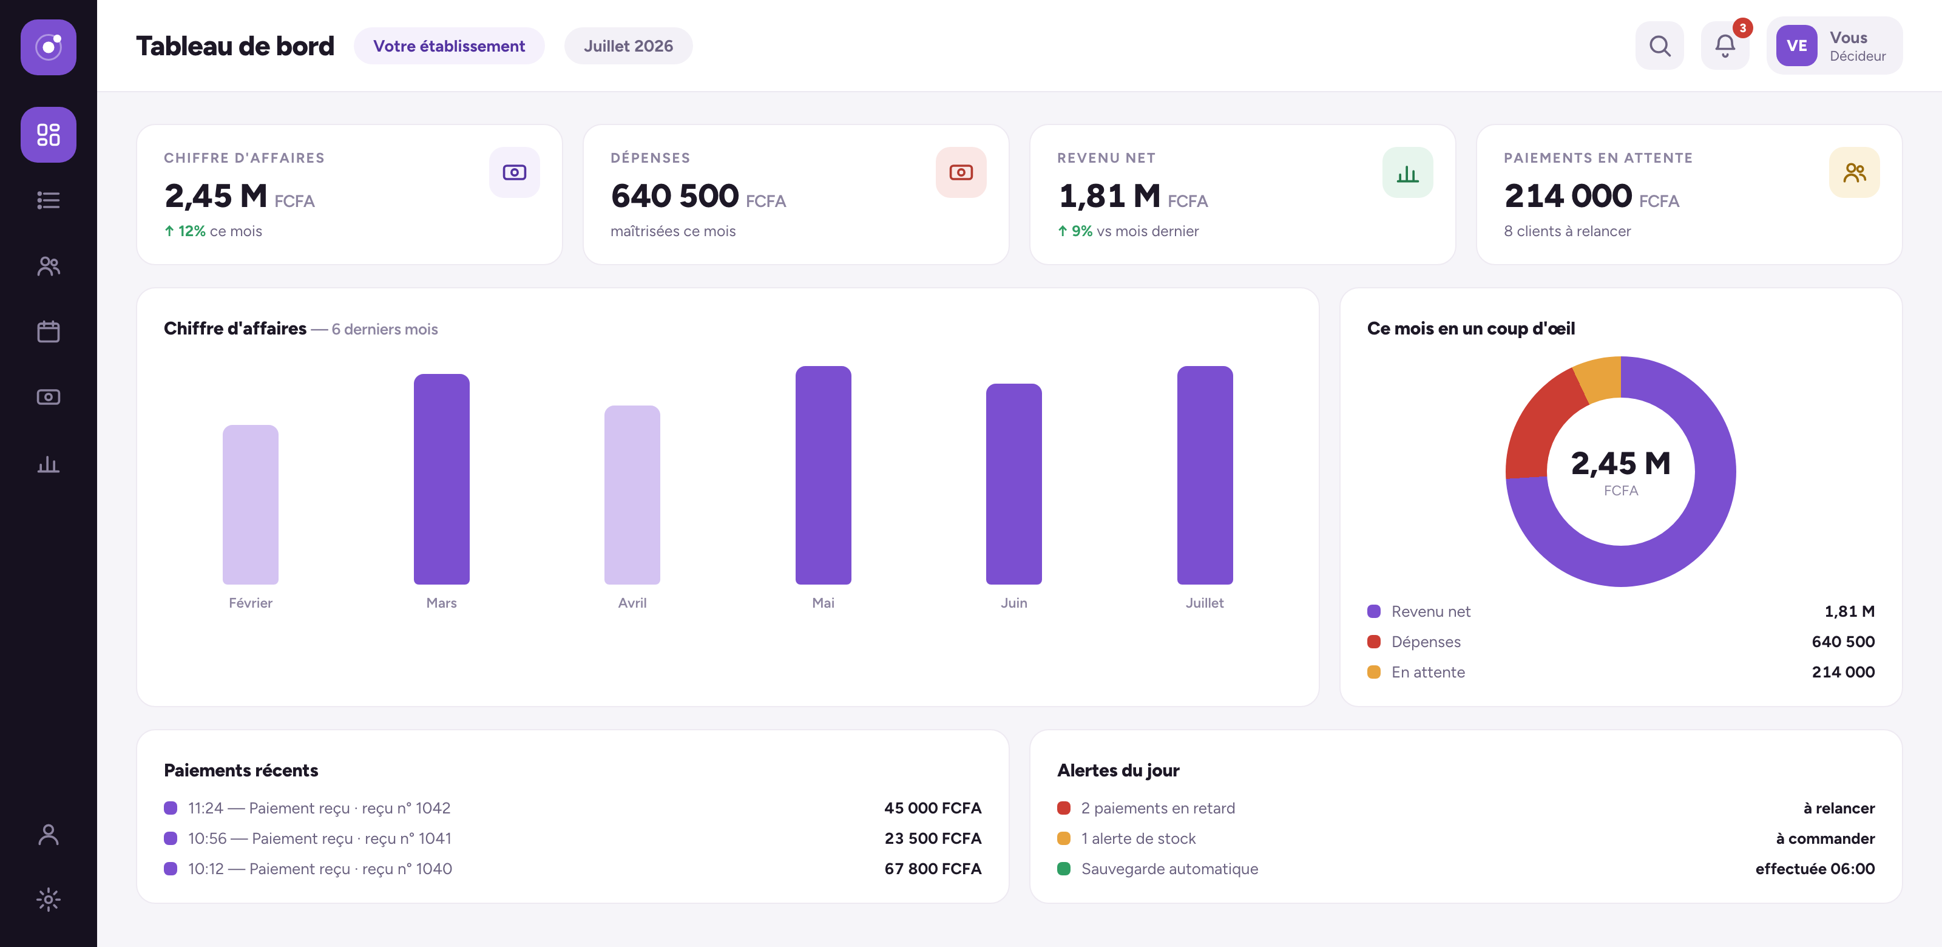Viewport: 1942px width, 947px height.
Task: Click the VE avatar badge
Action: [x=1796, y=46]
